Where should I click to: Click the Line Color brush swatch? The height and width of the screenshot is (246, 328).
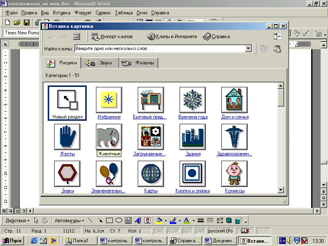(x=173, y=221)
